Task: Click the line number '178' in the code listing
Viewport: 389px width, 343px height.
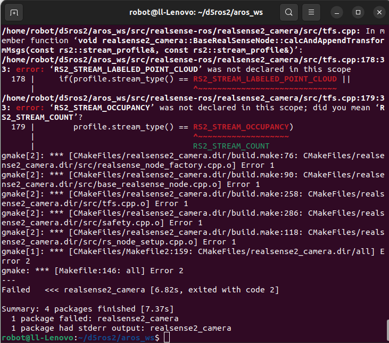Action: pyautogui.click(x=18, y=79)
